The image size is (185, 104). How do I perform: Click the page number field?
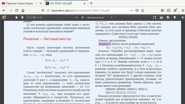click(31, 17)
